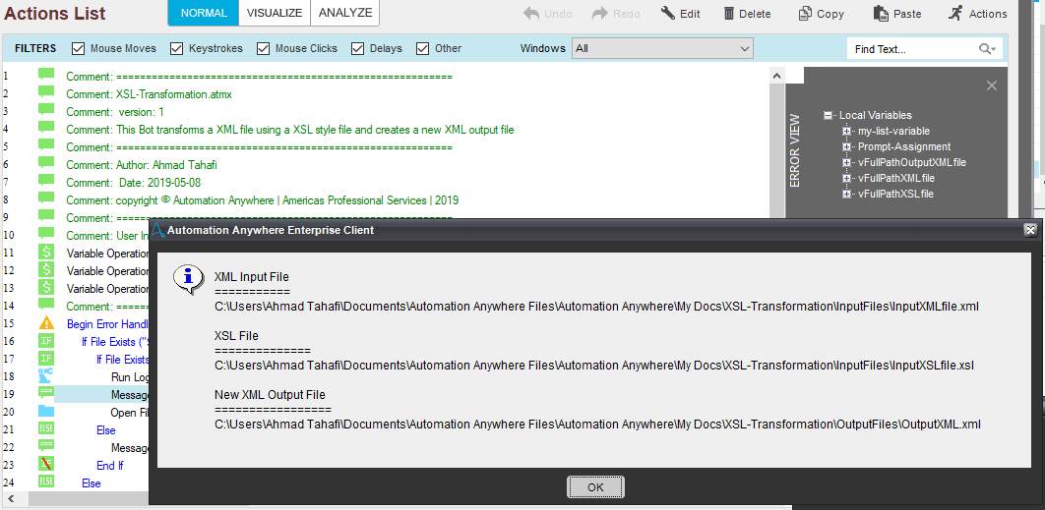Click OK in the message dialog
The image size is (1045, 510).
point(596,487)
